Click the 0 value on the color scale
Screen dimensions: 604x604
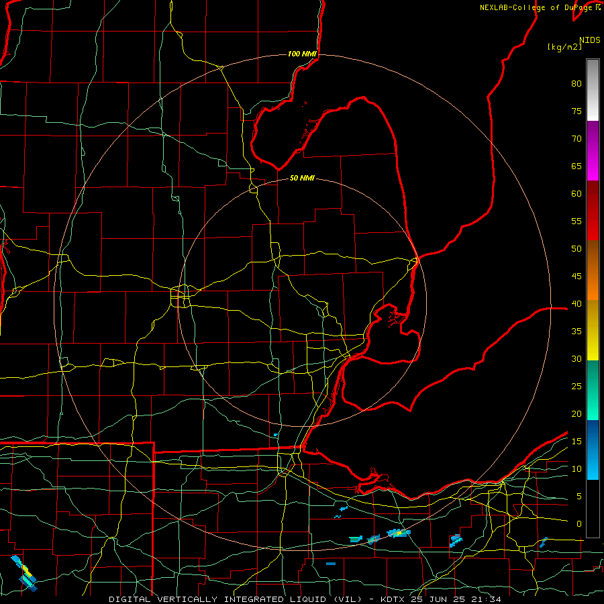tap(579, 524)
